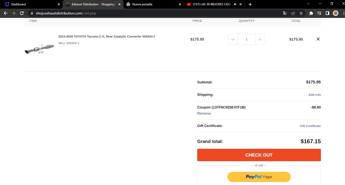Pay with the PayPal Pagar button
The image size is (345, 185).
[259, 177]
